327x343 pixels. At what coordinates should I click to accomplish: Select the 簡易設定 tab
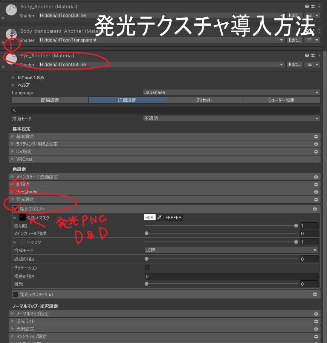click(50, 100)
